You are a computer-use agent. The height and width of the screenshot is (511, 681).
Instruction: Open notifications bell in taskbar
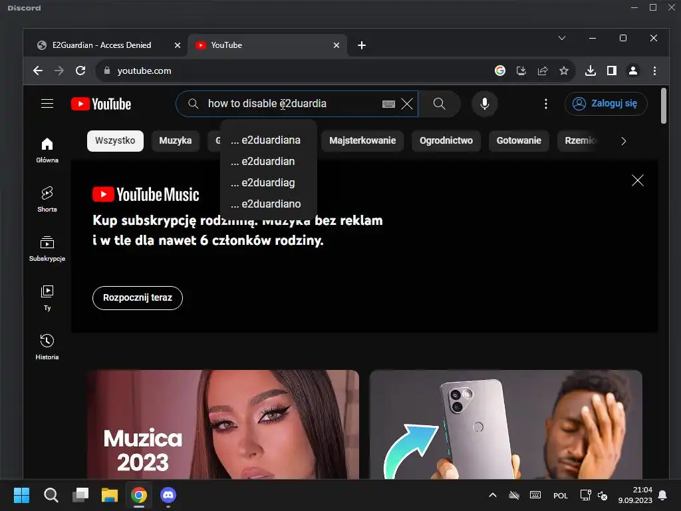tap(662, 495)
